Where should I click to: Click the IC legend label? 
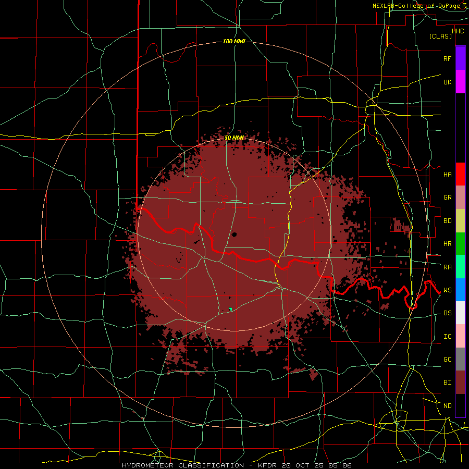[447, 337]
